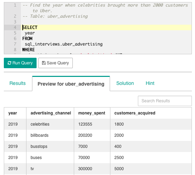The height and width of the screenshot is (175, 195).
Task: Click the 5000 customers acquired value
Action: point(119,169)
